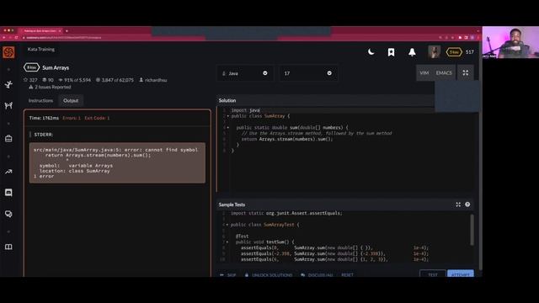Collapse the sum method fold arrow
This screenshot has height=303, width=539.
coord(228,127)
